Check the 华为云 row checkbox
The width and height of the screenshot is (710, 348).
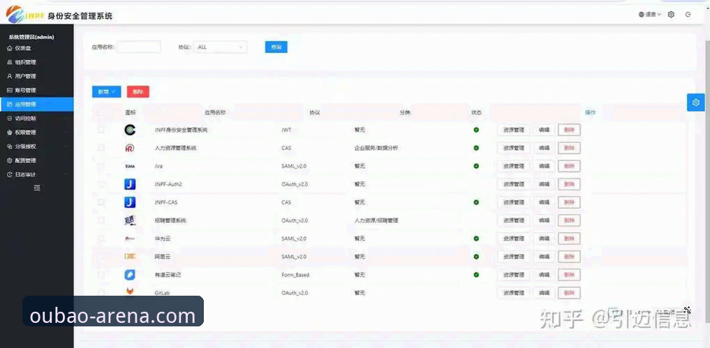point(101,239)
